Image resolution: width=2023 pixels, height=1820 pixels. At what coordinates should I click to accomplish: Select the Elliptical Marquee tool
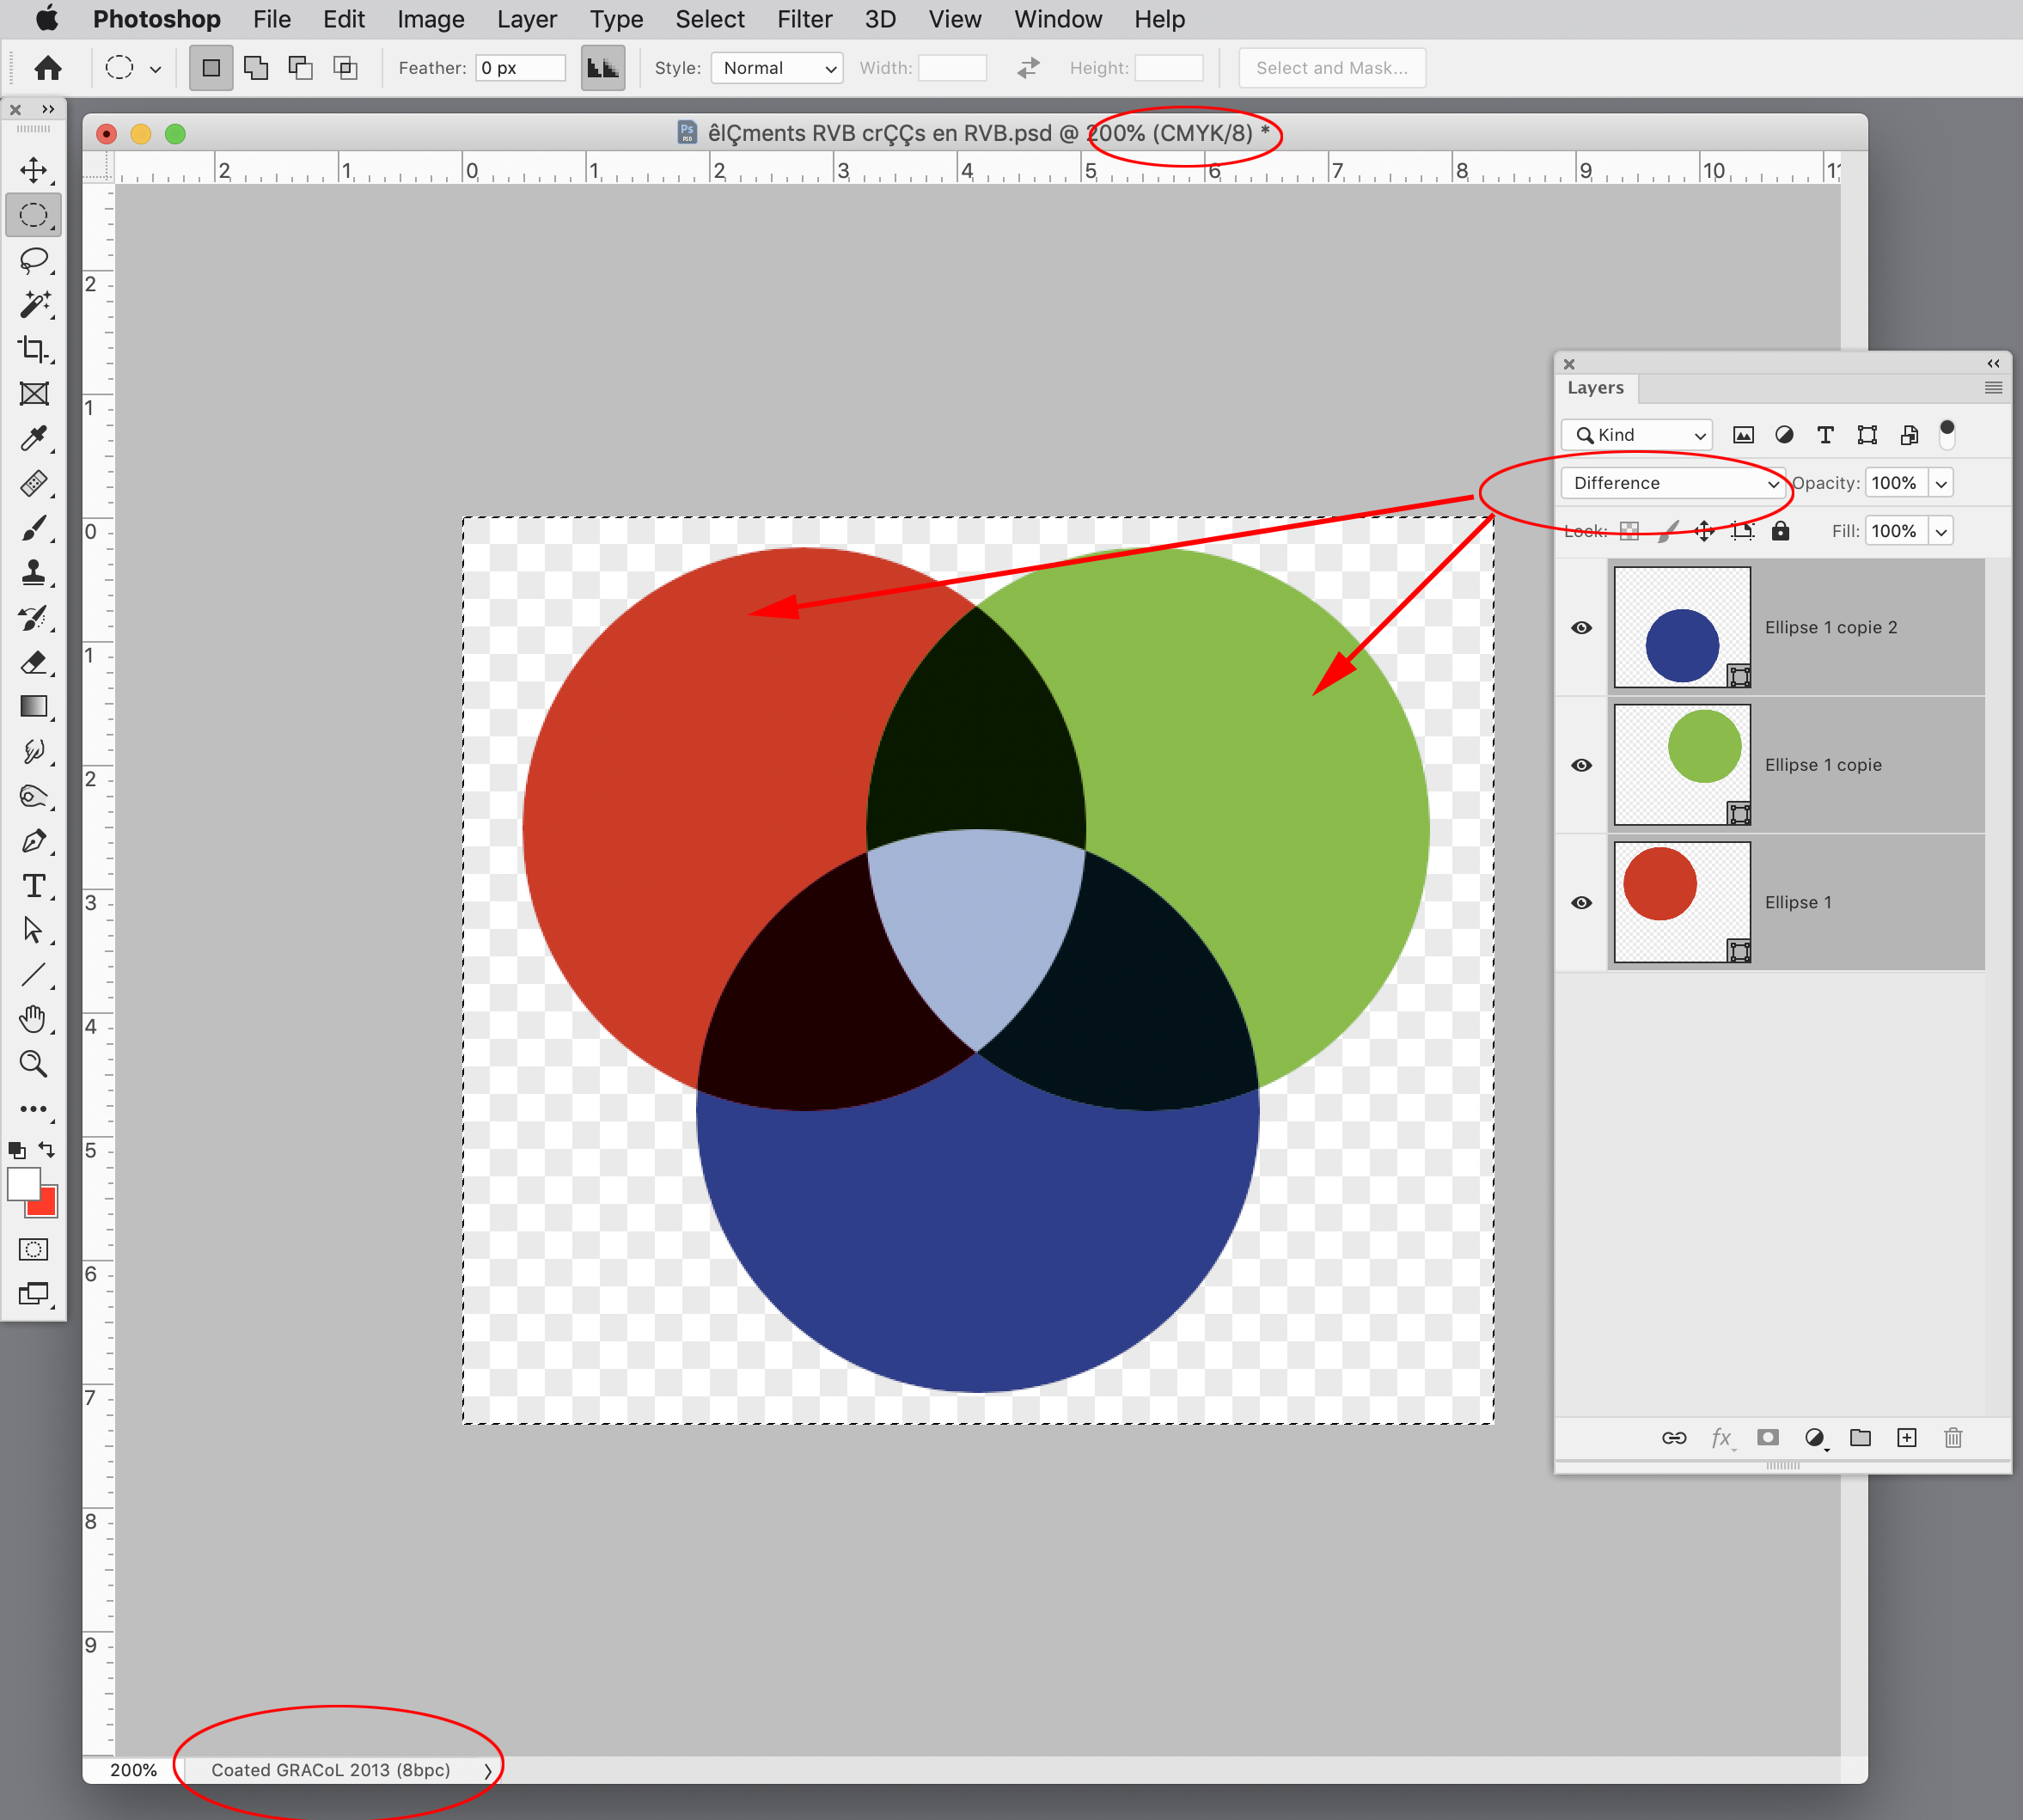tap(35, 214)
